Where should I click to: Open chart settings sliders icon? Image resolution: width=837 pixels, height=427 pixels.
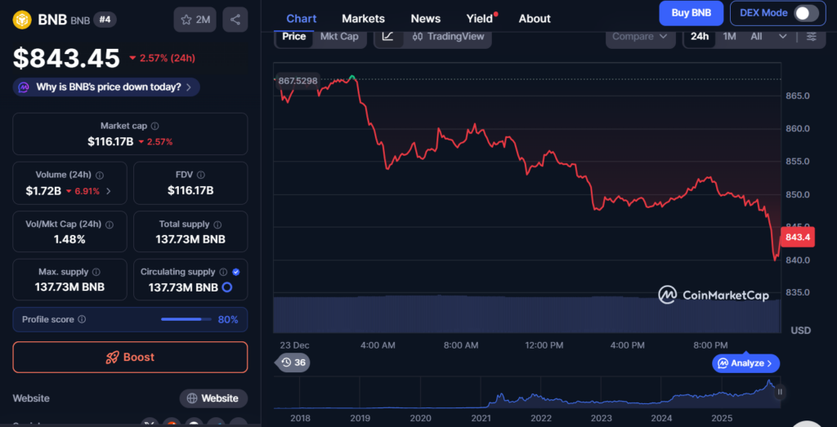coord(811,37)
